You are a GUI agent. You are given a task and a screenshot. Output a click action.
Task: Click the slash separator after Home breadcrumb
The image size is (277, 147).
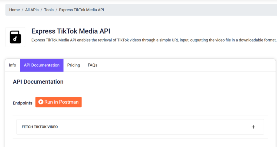point(22,10)
